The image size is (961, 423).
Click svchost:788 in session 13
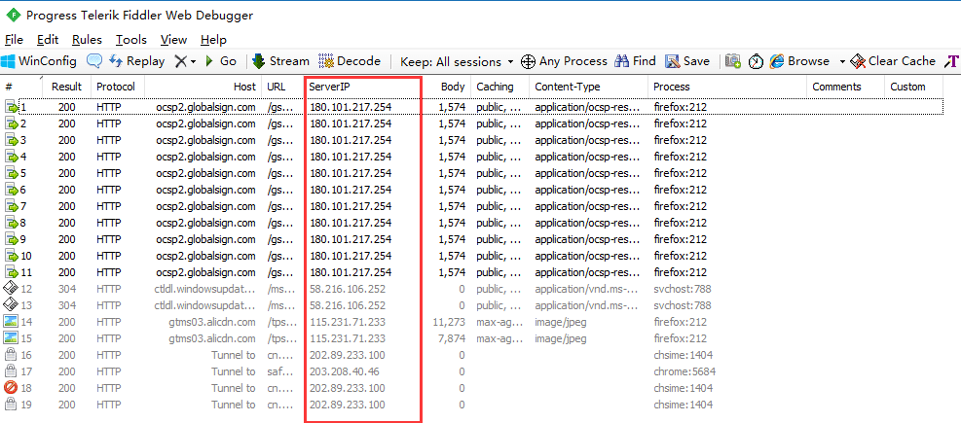pyautogui.click(x=683, y=305)
